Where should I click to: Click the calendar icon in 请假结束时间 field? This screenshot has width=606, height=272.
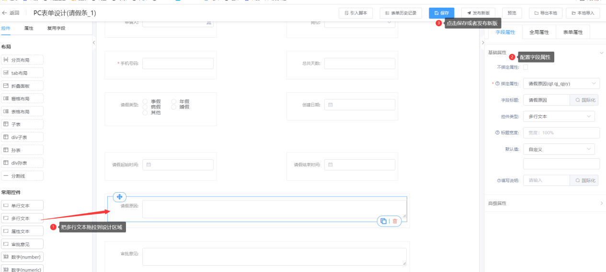(x=331, y=165)
